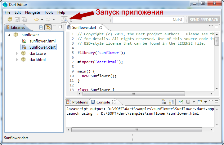Minimize the Libraries panel
Viewport: 224px width, 145px height.
pyautogui.click(x=55, y=26)
